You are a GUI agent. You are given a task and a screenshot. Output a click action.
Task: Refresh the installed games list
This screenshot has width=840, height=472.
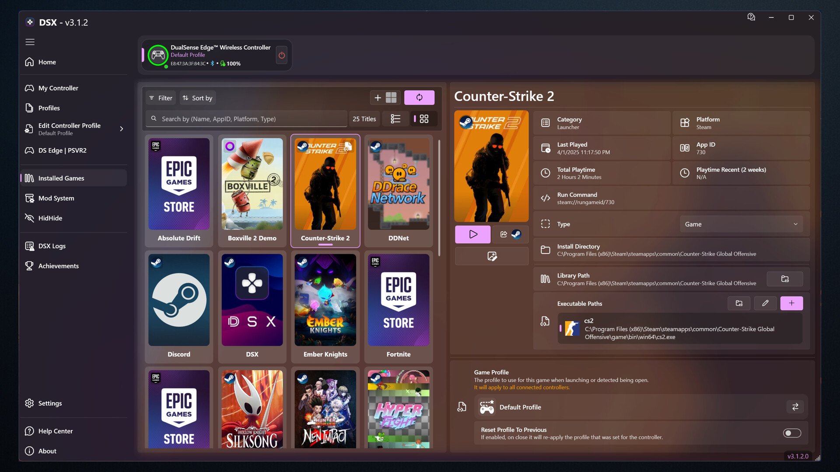[419, 97]
